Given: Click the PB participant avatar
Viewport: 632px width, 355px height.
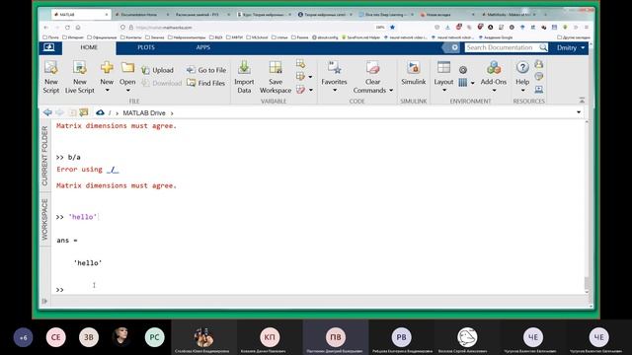Looking at the screenshot, I should pyautogui.click(x=402, y=337).
